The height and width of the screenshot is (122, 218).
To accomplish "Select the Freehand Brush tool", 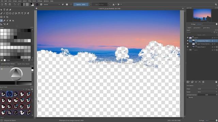I will pyautogui.click(x=1, y=13).
